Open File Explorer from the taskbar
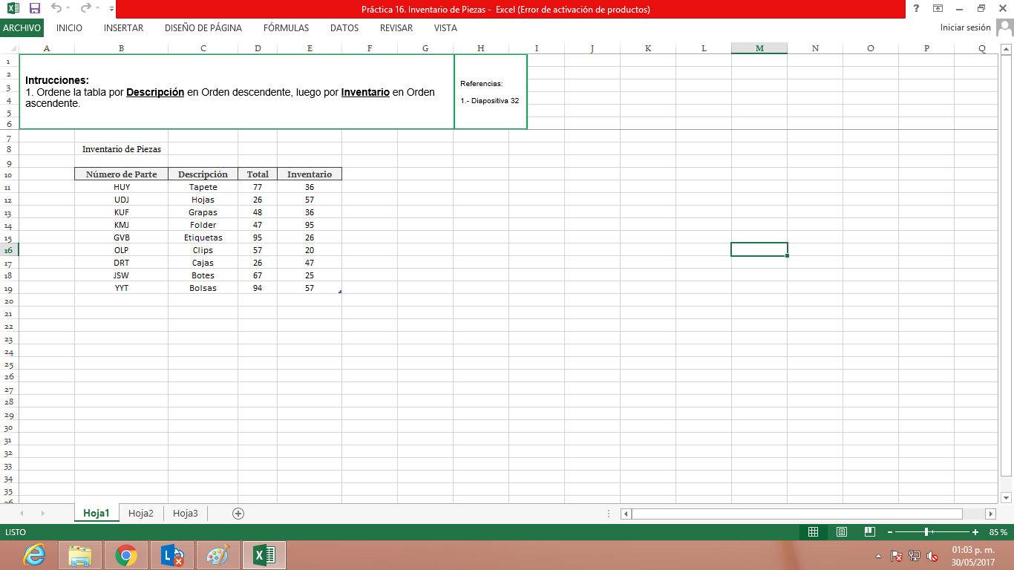This screenshot has width=1014, height=570. coord(80,555)
